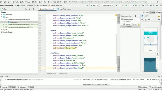Image resolution: width=162 pixels, height=91 pixels.
Task: Click the TimePicker breadcrumb
Action: pos(63,73)
